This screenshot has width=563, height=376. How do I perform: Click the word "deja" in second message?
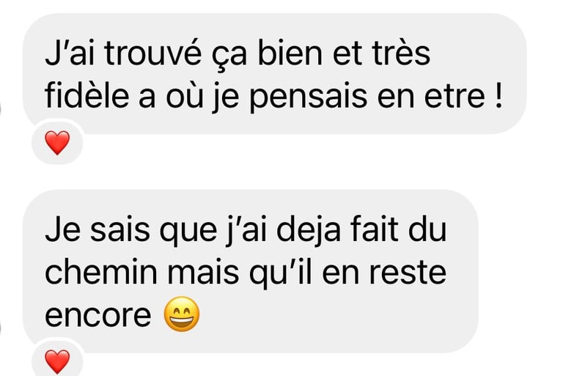[x=308, y=230]
